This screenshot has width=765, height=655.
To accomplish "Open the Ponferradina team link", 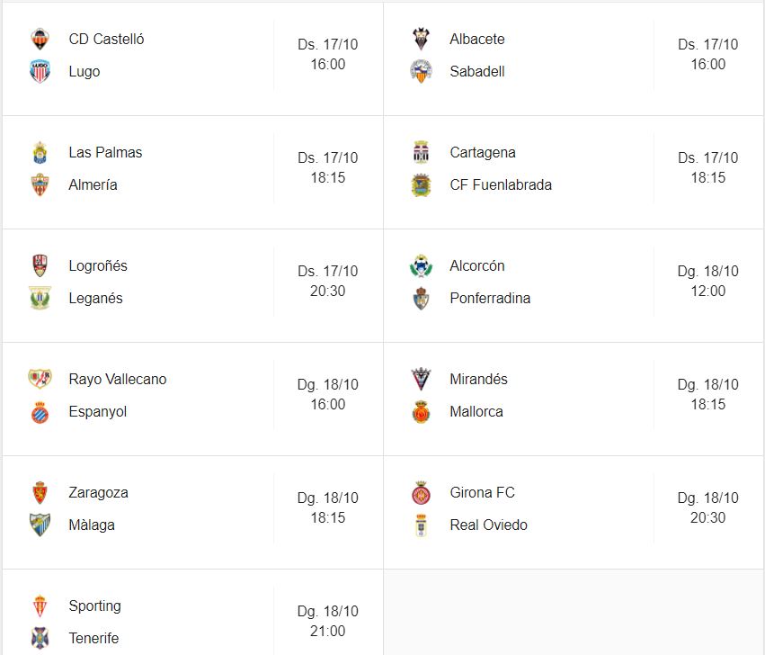I will pyautogui.click(x=490, y=299).
